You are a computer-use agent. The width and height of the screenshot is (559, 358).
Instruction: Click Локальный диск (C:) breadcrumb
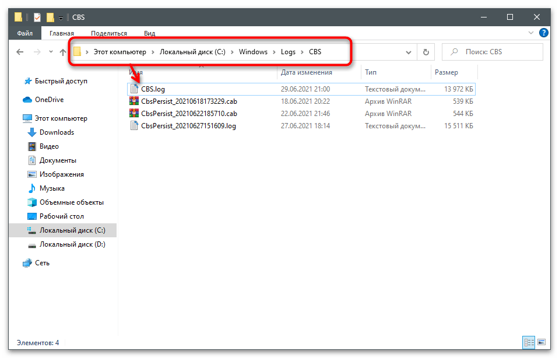pos(192,52)
